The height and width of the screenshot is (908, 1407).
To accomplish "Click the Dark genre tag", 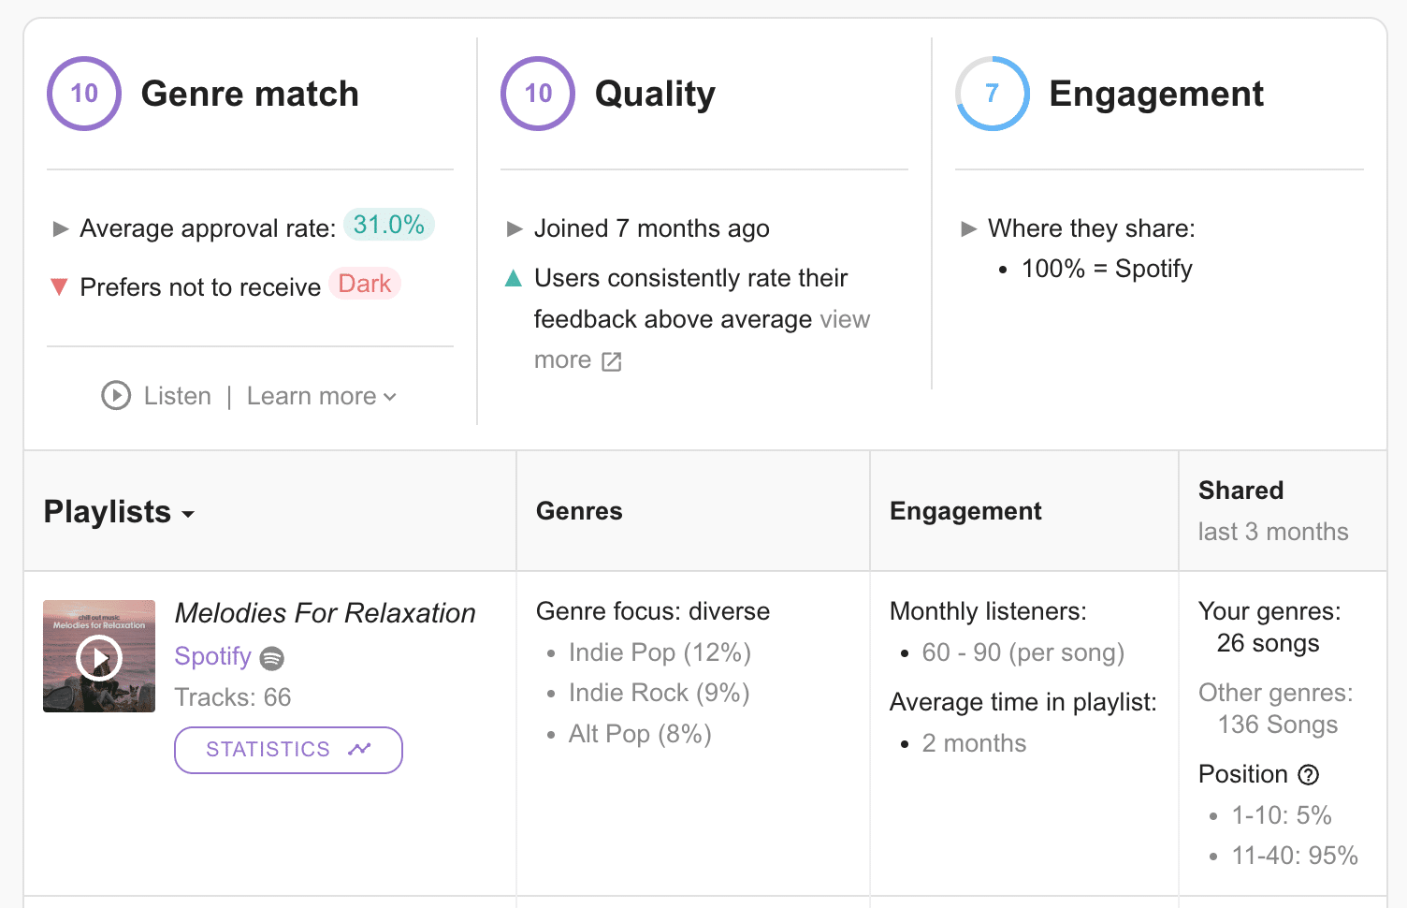I will click(x=365, y=284).
